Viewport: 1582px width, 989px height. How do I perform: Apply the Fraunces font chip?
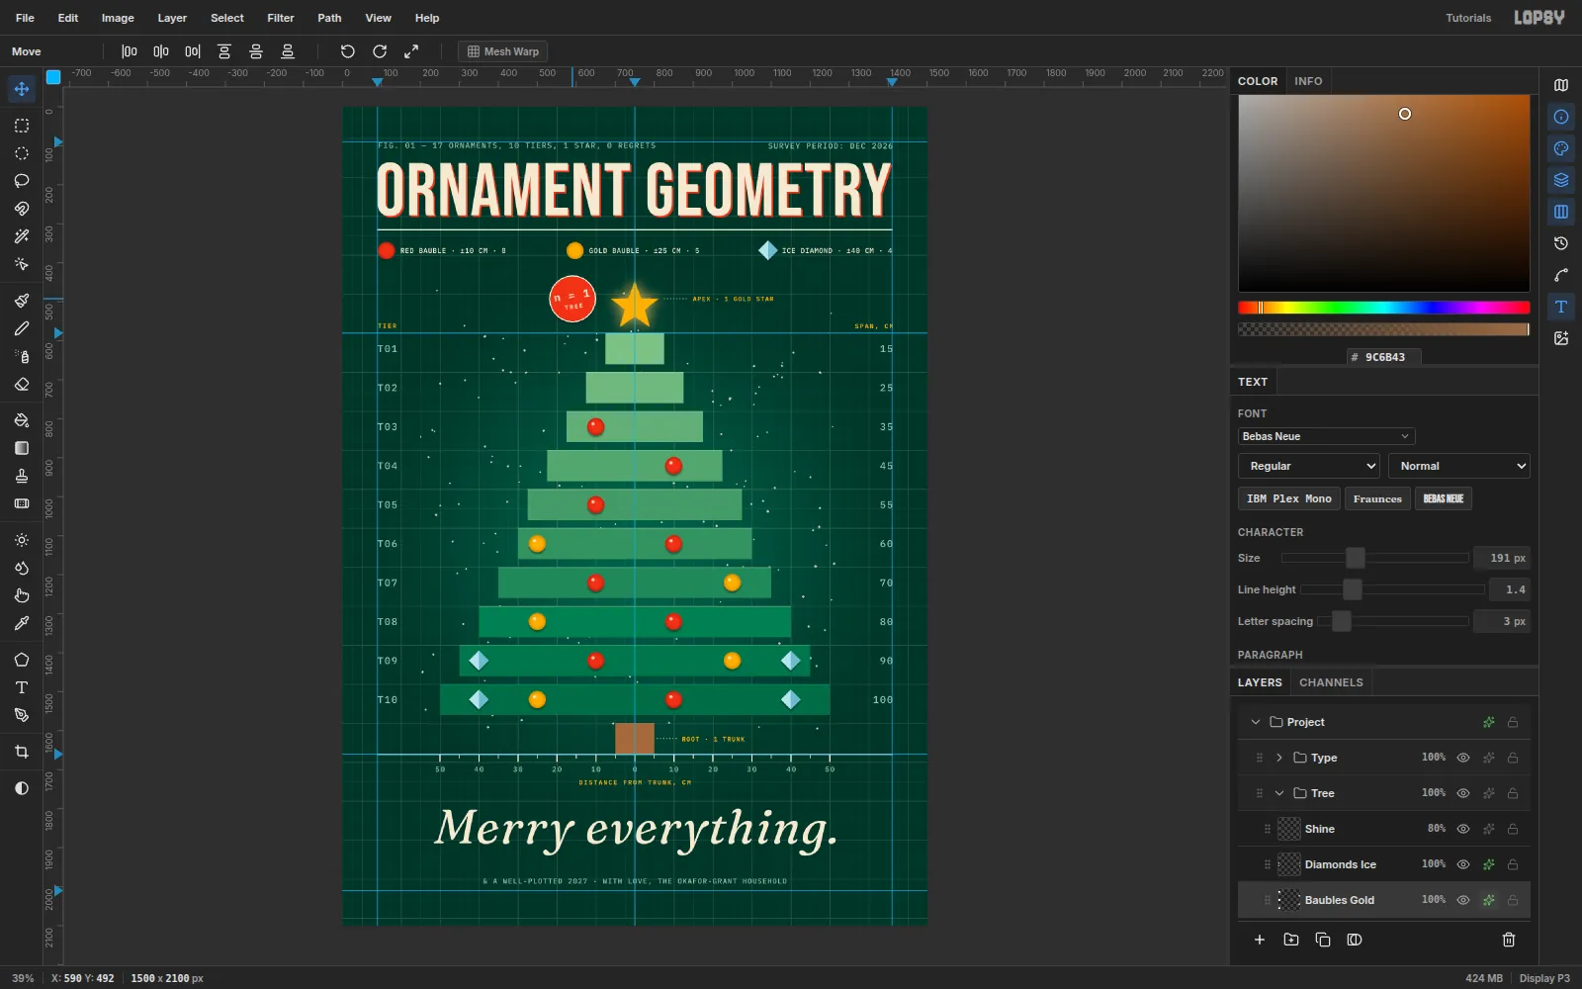[1377, 498]
